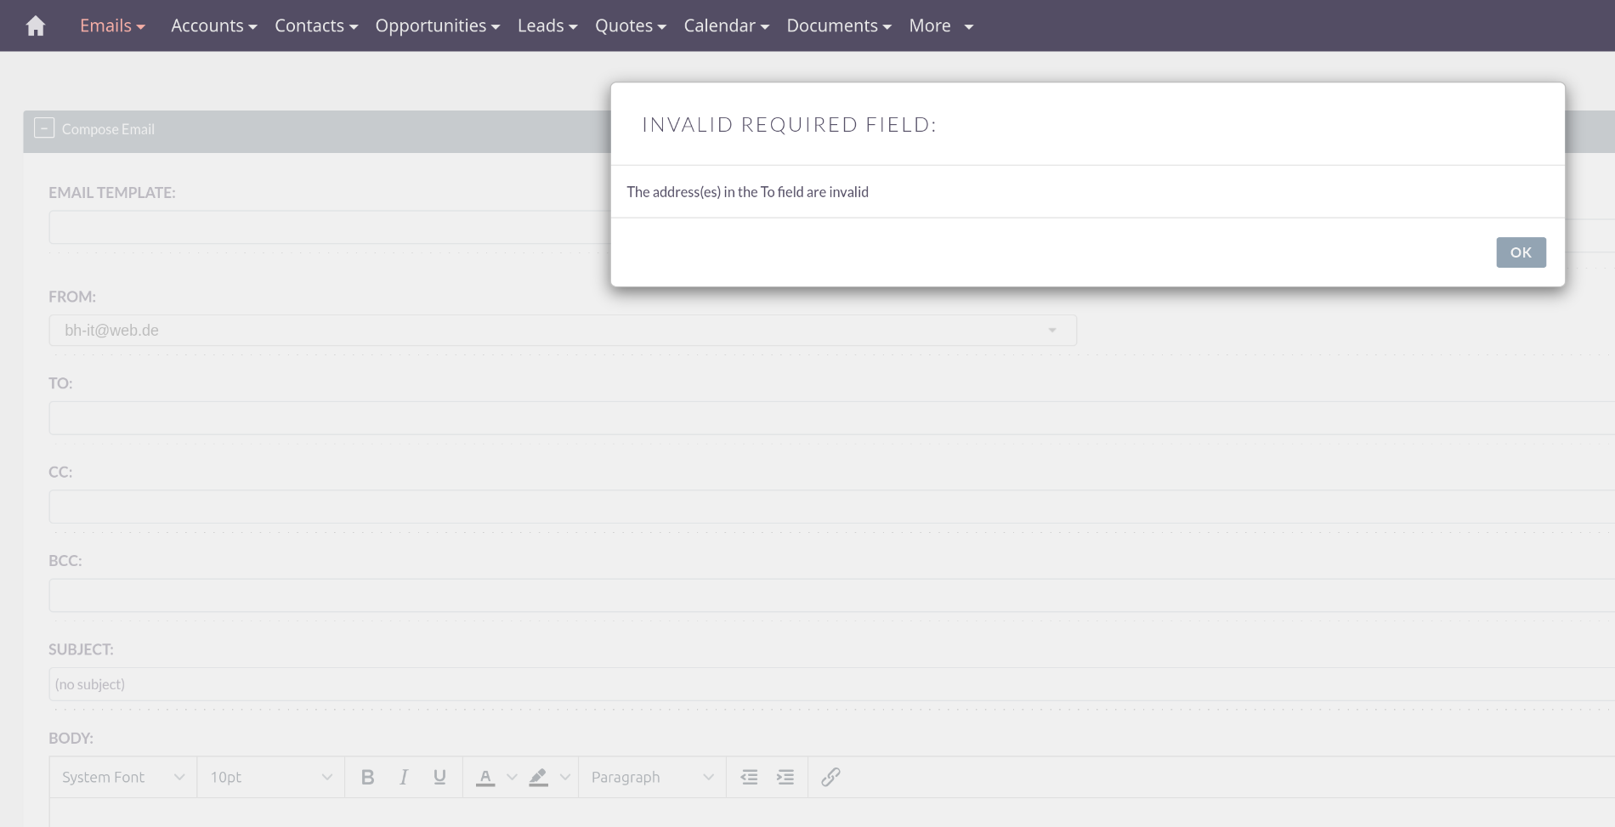This screenshot has width=1615, height=827.
Task: Expand the More menu
Action: click(941, 25)
